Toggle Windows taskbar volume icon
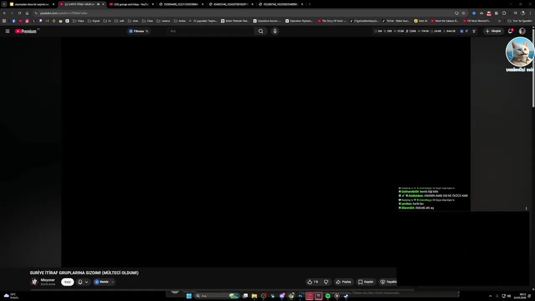This screenshot has height=301, width=535. coord(509,296)
